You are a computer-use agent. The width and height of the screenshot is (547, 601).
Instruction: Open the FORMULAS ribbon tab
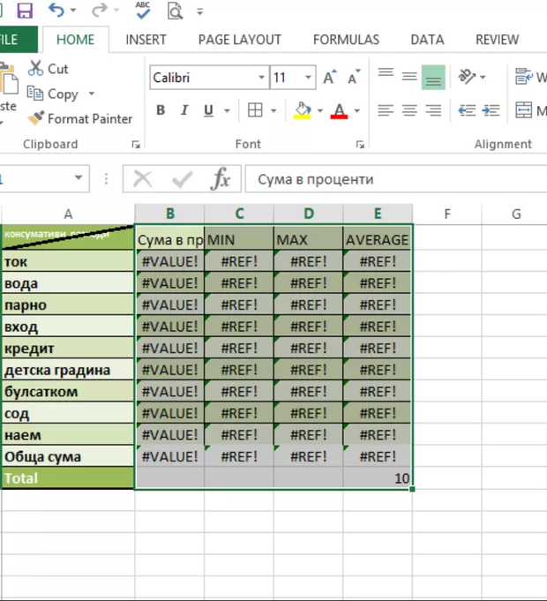[x=346, y=40]
